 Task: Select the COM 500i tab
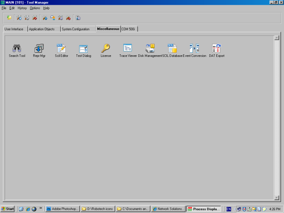(x=128, y=29)
